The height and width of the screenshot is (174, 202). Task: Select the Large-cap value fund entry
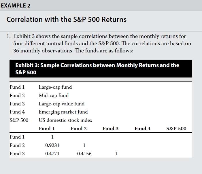point(62,104)
